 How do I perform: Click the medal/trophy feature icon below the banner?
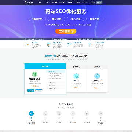49,44
